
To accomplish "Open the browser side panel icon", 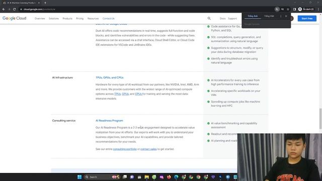I will [294, 9].
